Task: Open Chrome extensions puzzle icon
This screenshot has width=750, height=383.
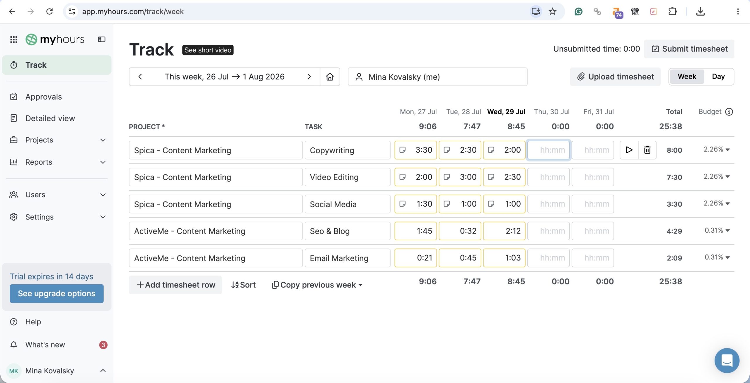Action: (x=673, y=11)
